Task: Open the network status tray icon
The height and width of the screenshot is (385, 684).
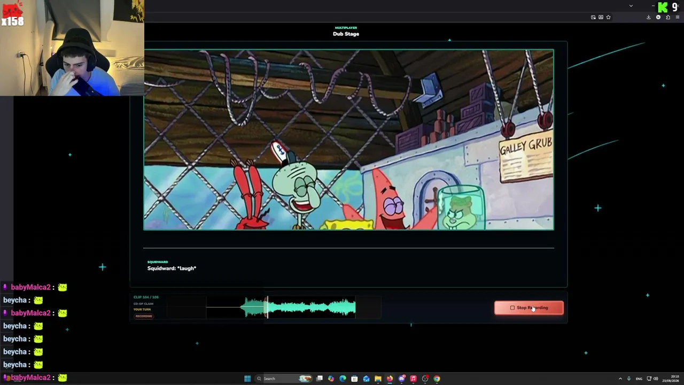Action: coord(648,379)
